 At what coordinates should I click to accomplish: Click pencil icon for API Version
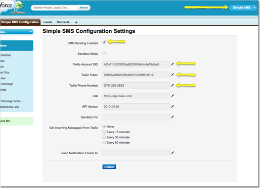click(x=172, y=106)
